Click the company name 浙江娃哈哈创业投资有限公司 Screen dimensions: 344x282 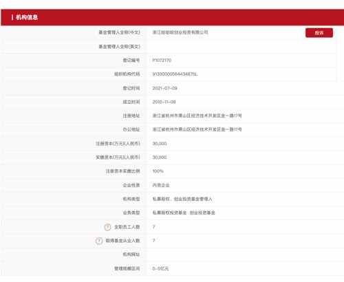[x=180, y=32]
